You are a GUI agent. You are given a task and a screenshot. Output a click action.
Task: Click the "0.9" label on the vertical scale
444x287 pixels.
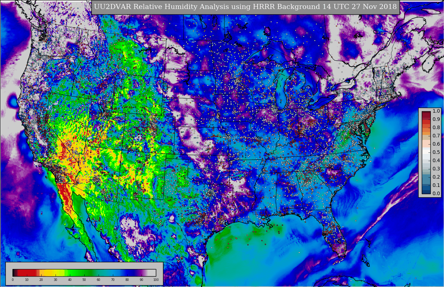pyautogui.click(x=436, y=119)
